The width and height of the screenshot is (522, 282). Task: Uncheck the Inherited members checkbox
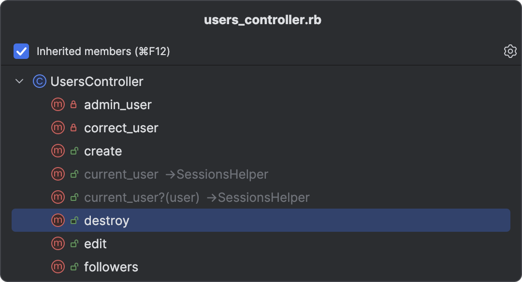click(21, 51)
